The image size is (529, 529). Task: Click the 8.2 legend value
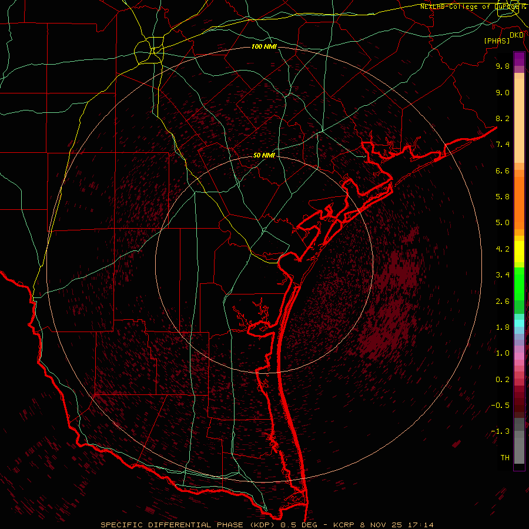coord(503,118)
